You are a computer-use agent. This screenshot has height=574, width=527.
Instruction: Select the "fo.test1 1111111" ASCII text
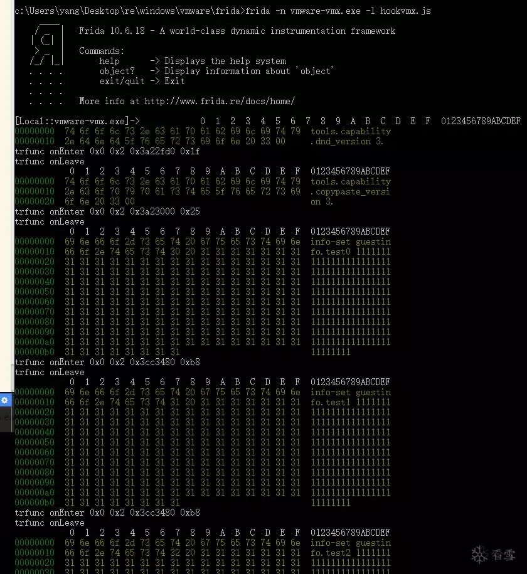(351, 402)
